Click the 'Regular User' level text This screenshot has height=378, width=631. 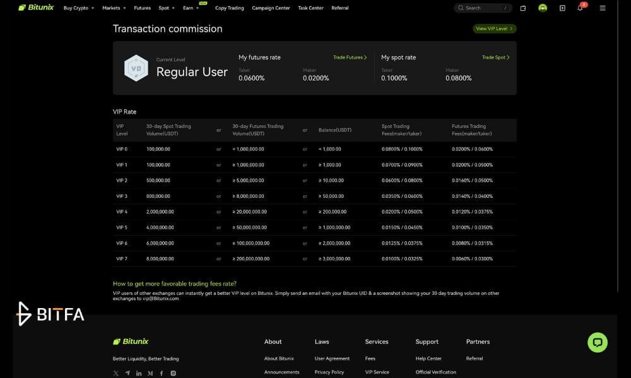[x=192, y=72]
